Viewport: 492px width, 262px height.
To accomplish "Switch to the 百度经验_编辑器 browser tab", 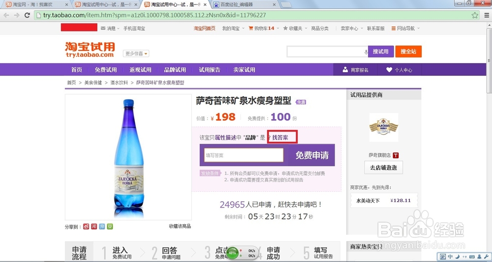I will click(245, 5).
